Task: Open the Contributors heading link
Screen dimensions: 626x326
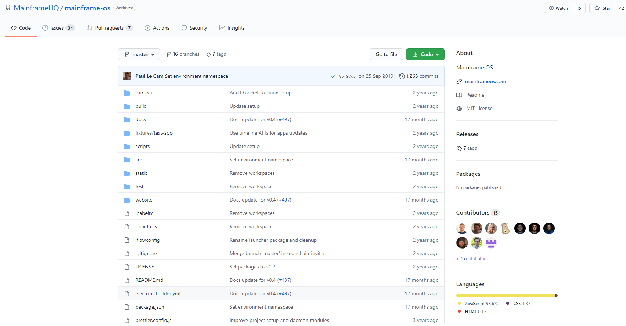Action: click(x=473, y=213)
